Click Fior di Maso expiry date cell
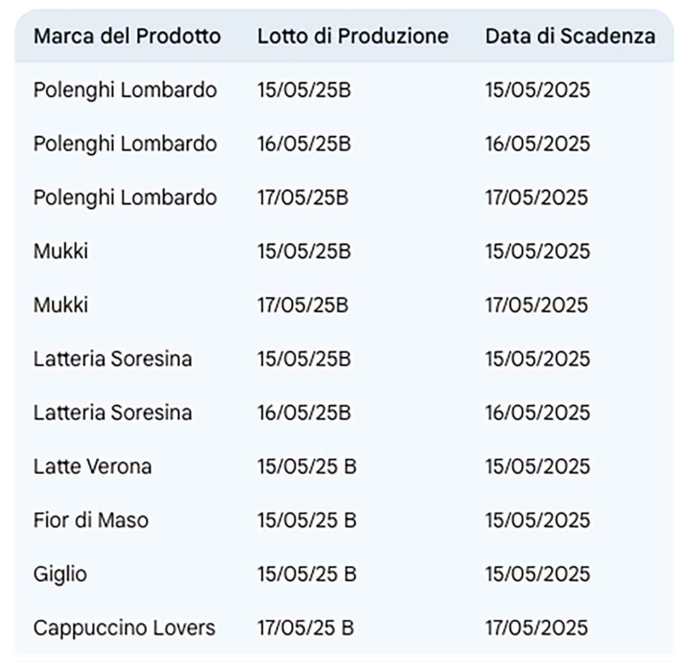Viewport: 689px width, 662px height. pyautogui.click(x=537, y=520)
